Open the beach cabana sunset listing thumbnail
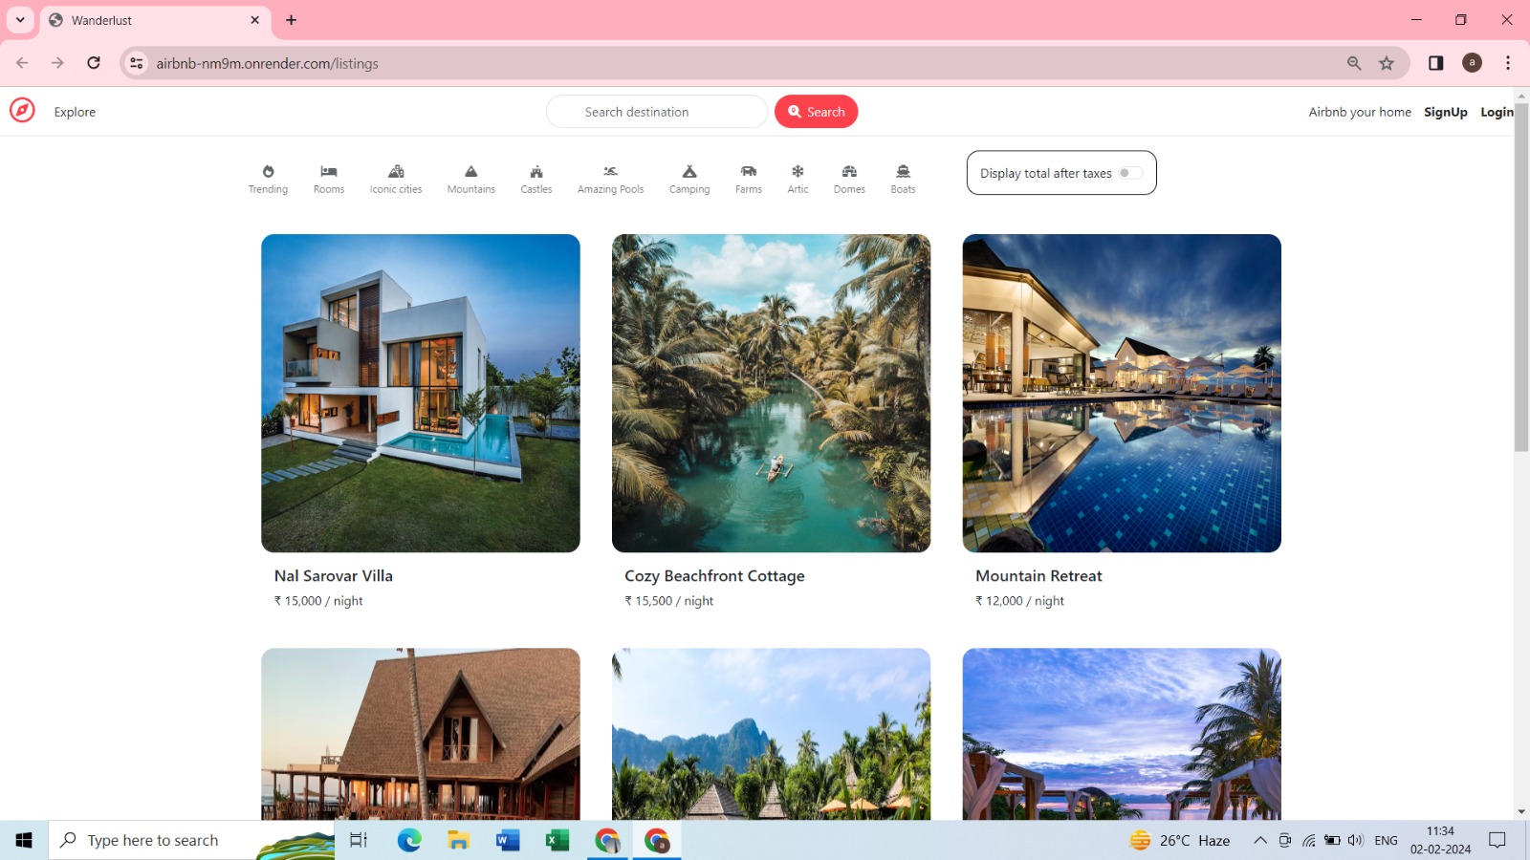1530x860 pixels. point(1122,734)
